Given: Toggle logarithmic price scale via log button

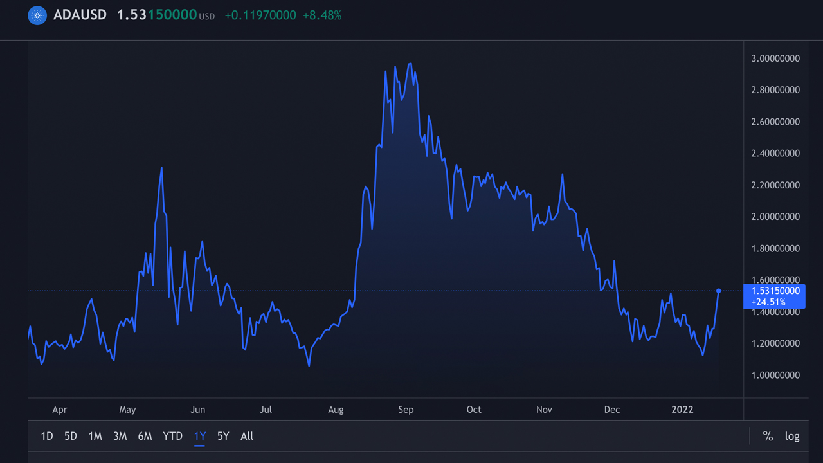Looking at the screenshot, I should click(792, 436).
